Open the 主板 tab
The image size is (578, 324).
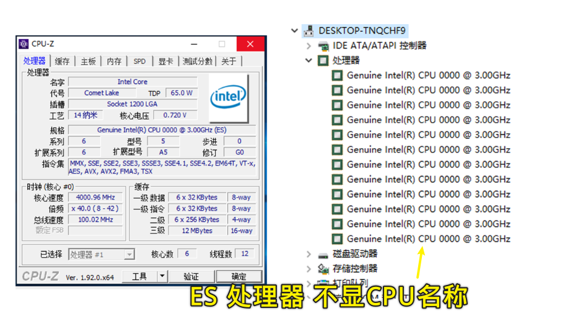point(88,61)
